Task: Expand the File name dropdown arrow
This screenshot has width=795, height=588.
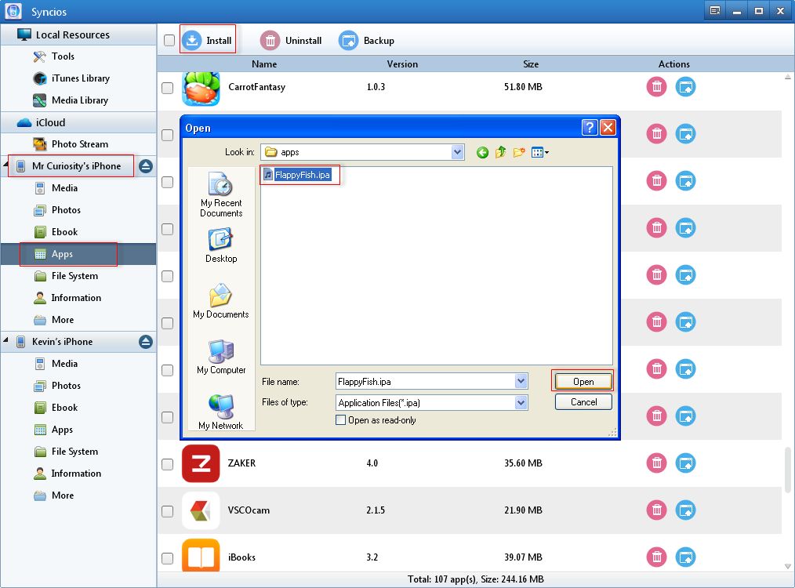Action: pyautogui.click(x=521, y=381)
